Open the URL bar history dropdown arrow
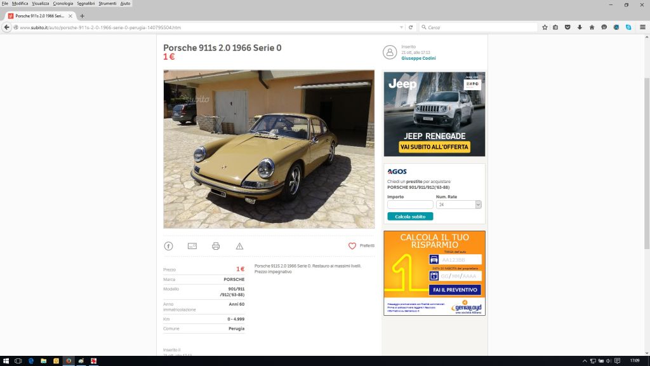The width and height of the screenshot is (650, 366). (401, 27)
